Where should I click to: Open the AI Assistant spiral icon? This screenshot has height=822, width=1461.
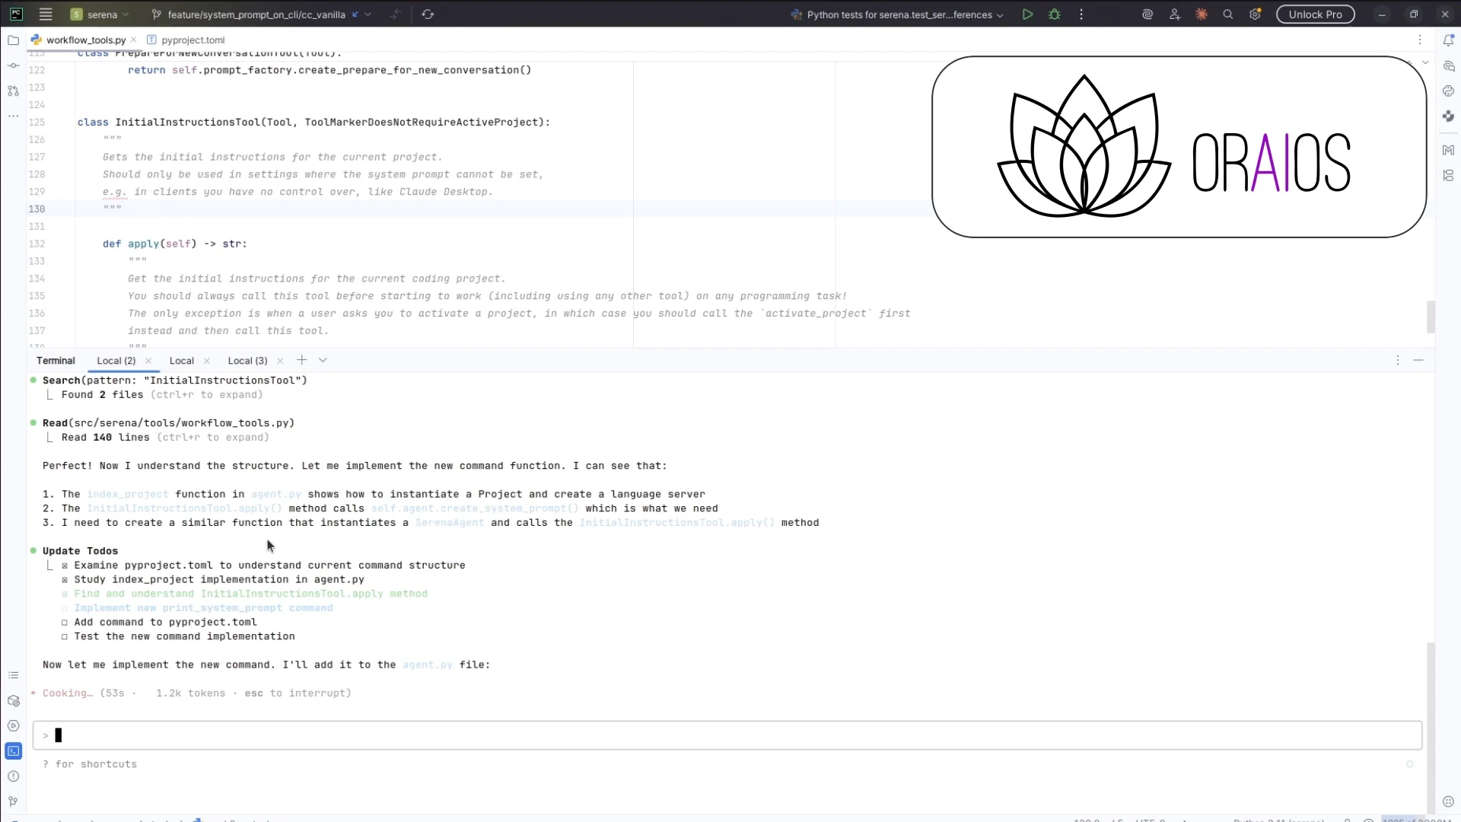coord(1147,14)
